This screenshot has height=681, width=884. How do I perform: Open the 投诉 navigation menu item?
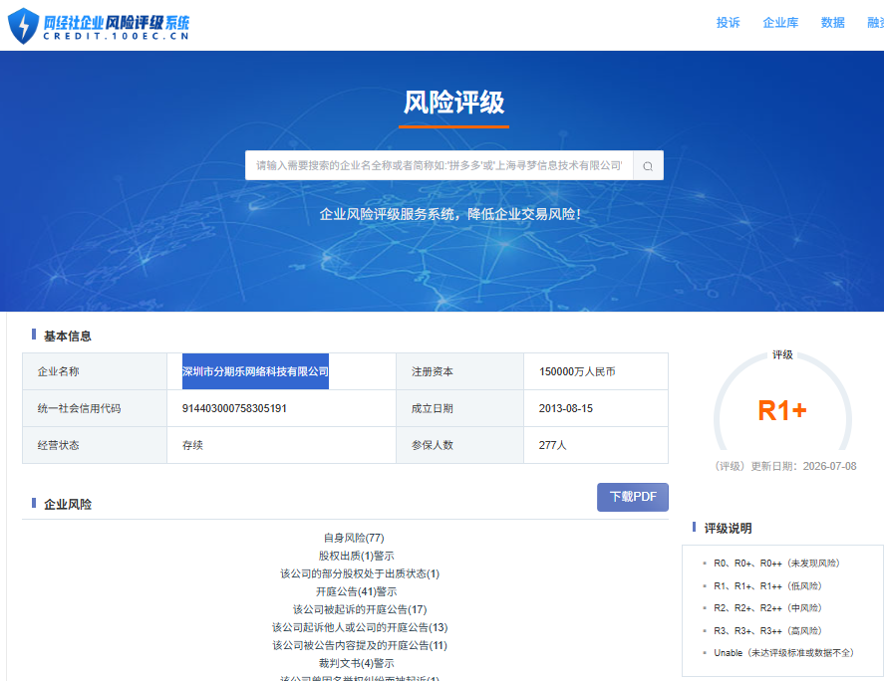coord(728,23)
